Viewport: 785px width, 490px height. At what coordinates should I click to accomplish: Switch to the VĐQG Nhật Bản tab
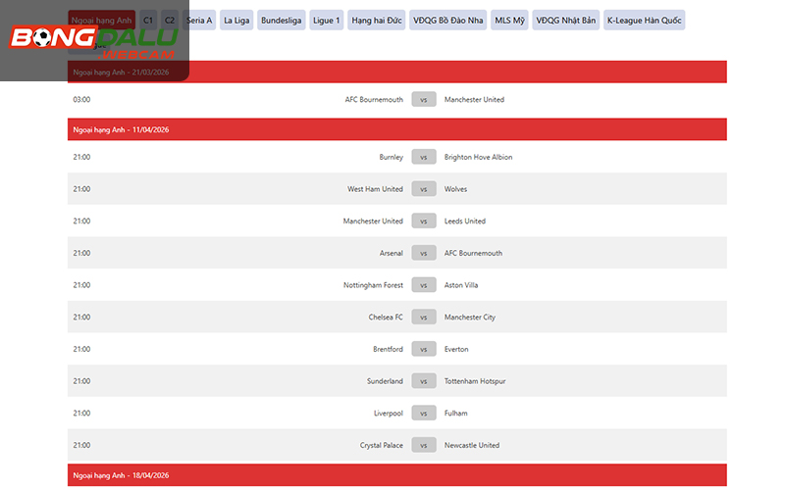(566, 20)
